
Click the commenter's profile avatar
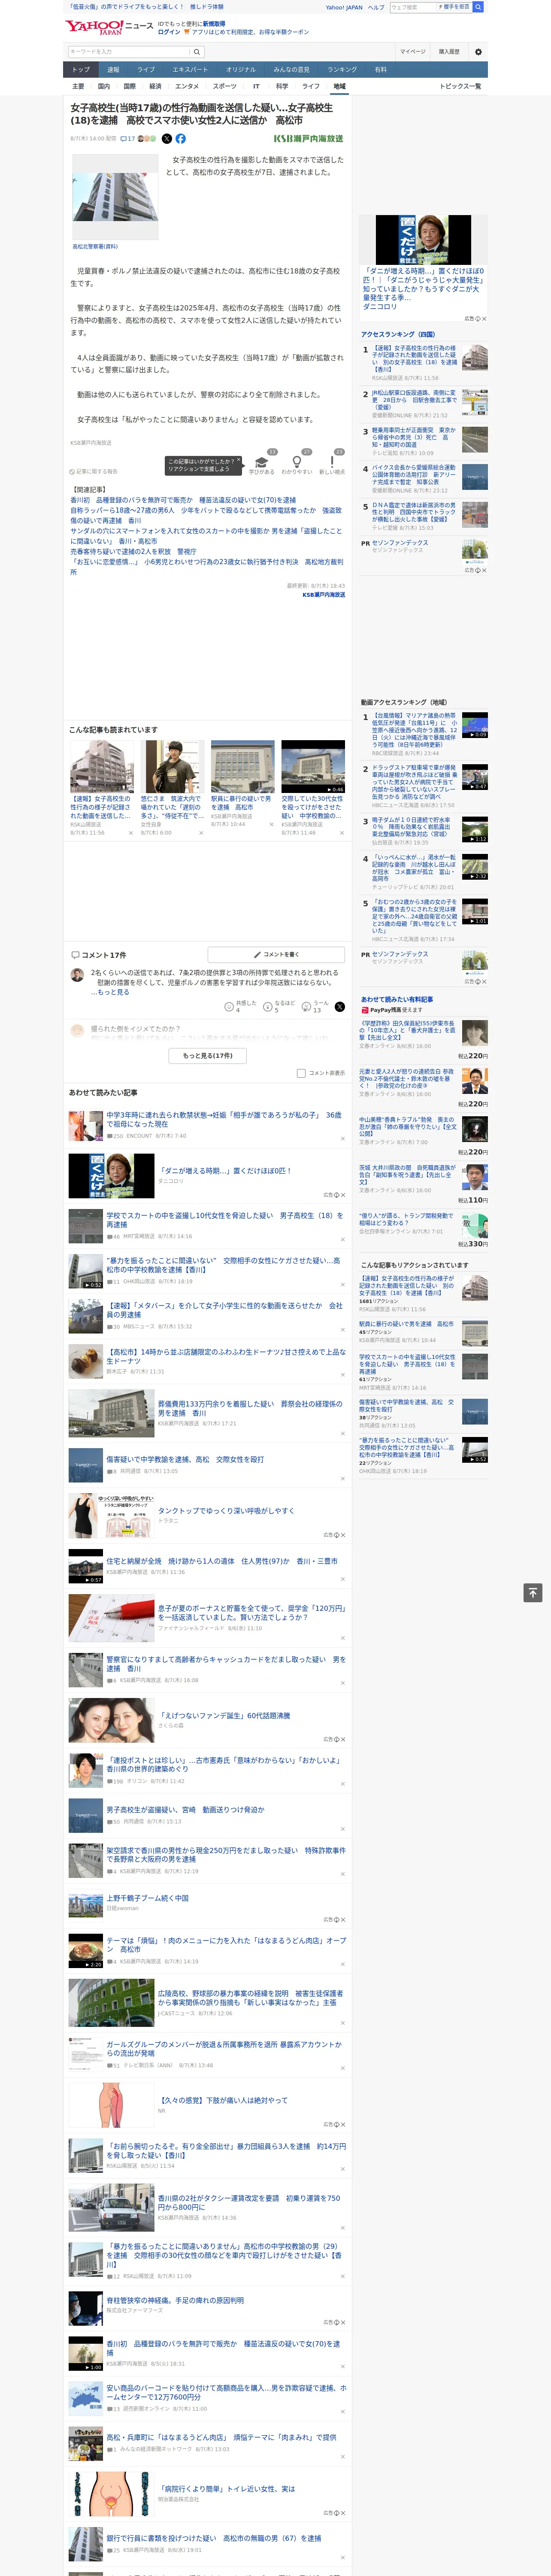[77, 975]
